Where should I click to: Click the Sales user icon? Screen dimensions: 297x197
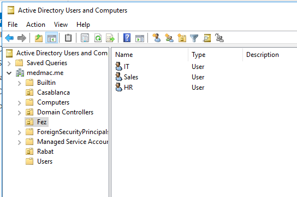(119, 77)
